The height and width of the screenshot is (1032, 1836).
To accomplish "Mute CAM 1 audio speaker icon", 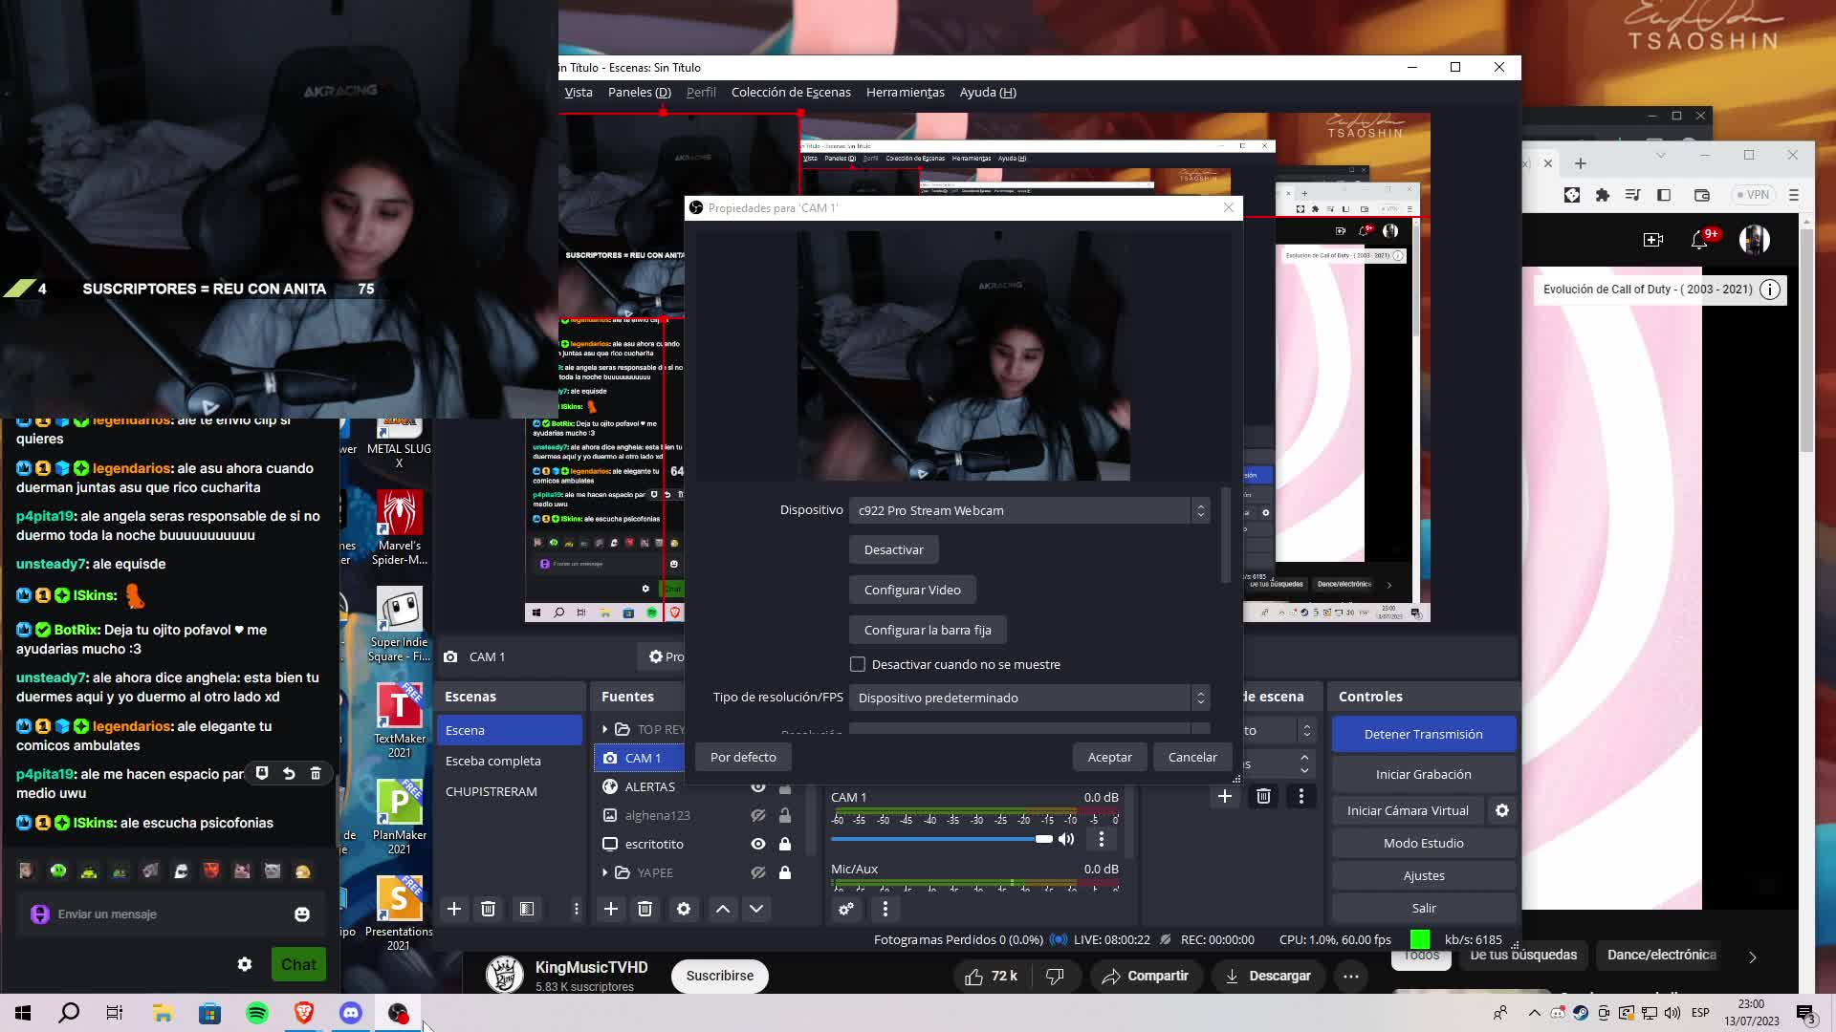I will (1066, 839).
